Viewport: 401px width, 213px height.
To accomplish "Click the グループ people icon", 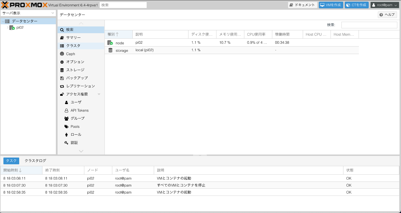I will (x=66, y=118).
